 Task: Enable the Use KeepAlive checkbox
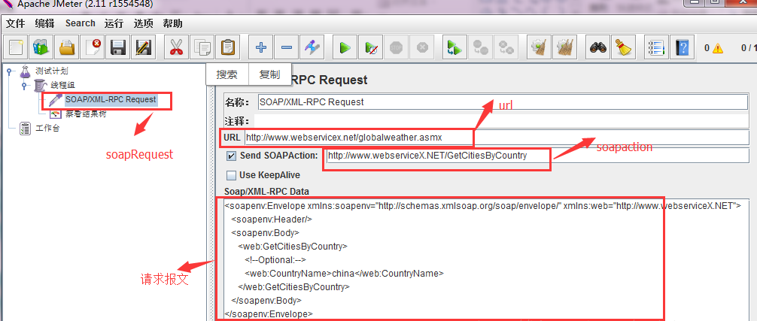point(232,175)
